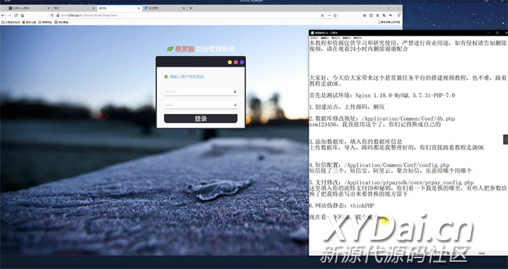Click Notepad line '/Application/Common/Conf/config.php'

coord(380,165)
